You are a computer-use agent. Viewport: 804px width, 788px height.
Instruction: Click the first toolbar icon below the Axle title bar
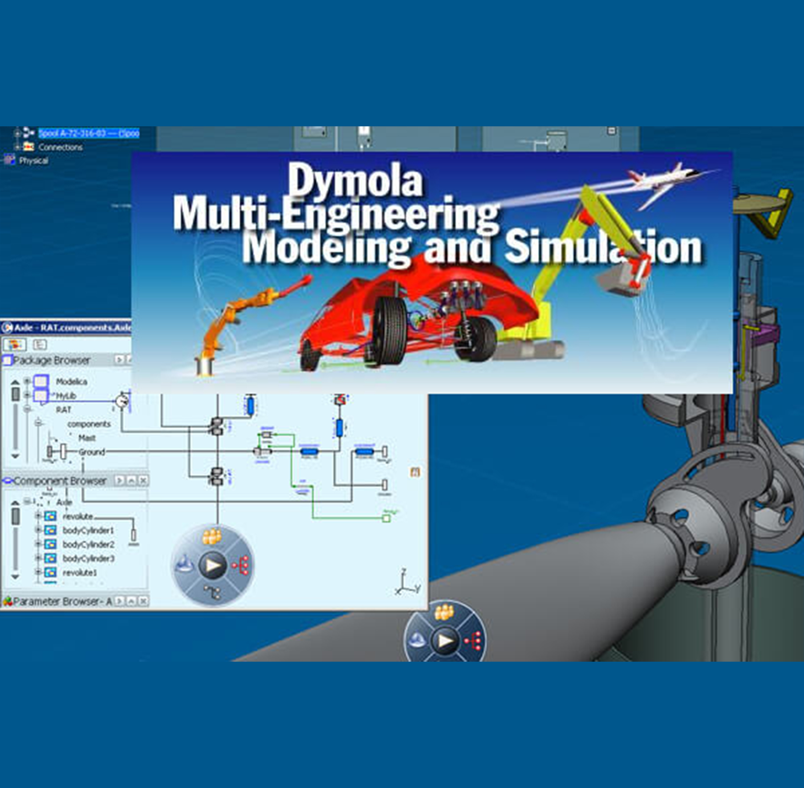click(15, 345)
